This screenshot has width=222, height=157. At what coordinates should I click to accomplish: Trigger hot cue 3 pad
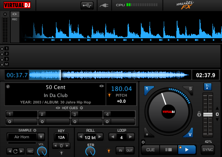click(x=87, y=114)
